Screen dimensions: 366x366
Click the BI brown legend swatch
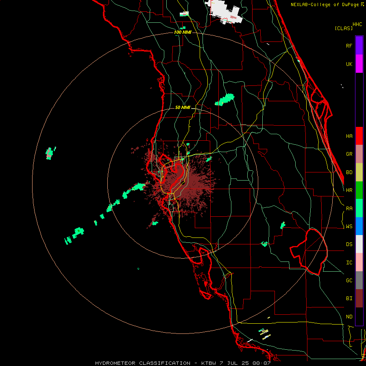pos(359,298)
